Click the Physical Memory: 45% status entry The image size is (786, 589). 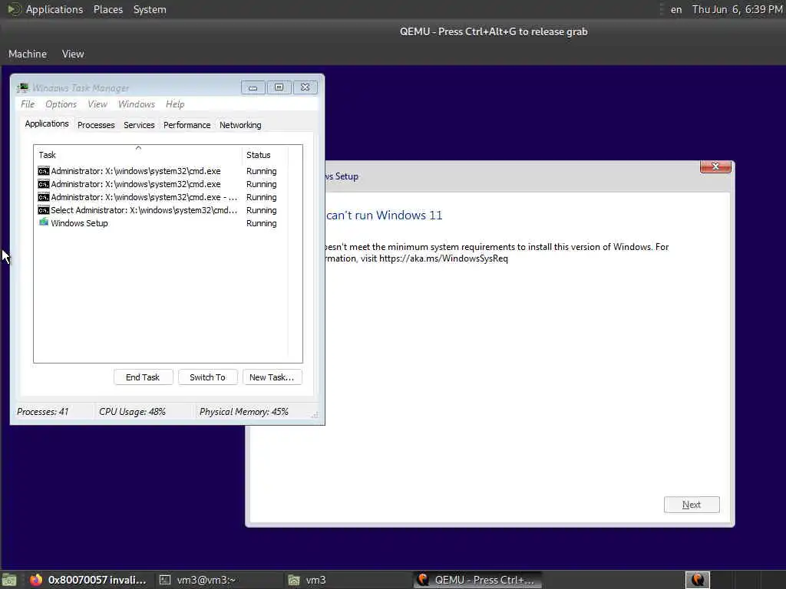pyautogui.click(x=243, y=412)
